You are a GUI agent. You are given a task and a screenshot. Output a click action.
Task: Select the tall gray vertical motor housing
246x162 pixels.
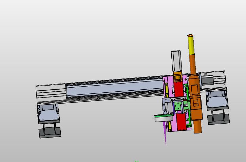coord(177,61)
